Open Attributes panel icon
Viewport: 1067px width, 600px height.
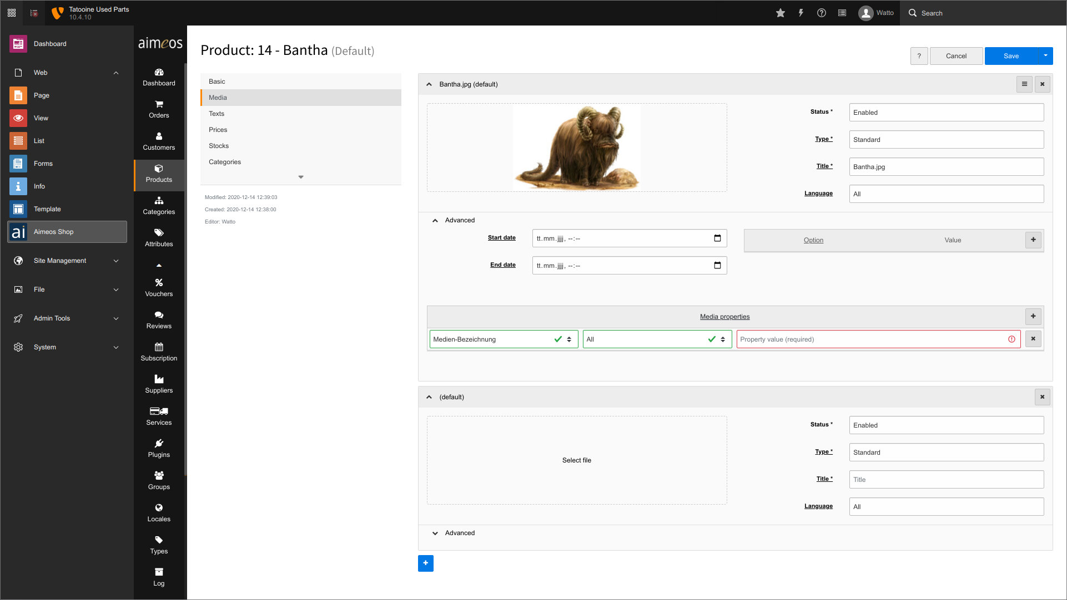(x=159, y=232)
